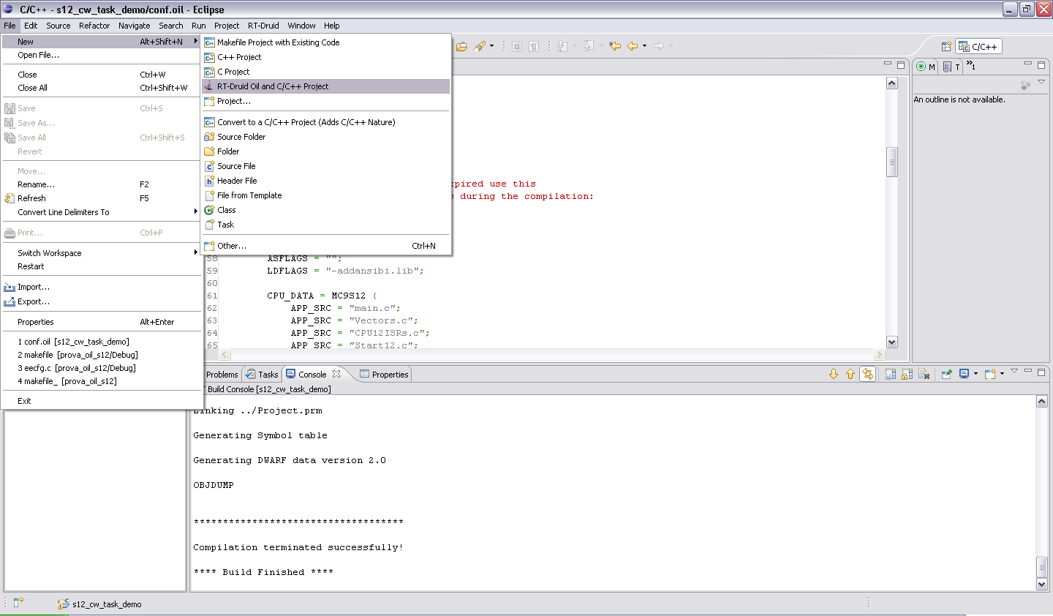Click Open Type icon in main toolbar
Screen dimensions: 1053x616
click(461, 46)
